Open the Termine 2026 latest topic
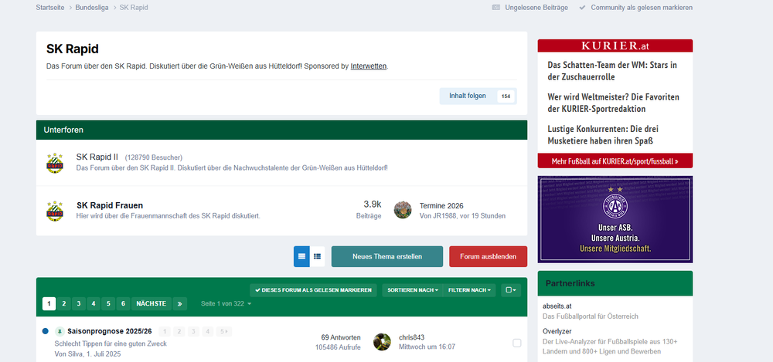 pyautogui.click(x=441, y=206)
